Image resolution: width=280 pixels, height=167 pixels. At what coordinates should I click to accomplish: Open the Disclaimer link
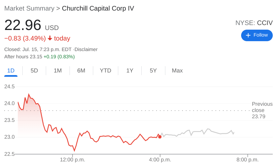pyautogui.click(x=86, y=49)
